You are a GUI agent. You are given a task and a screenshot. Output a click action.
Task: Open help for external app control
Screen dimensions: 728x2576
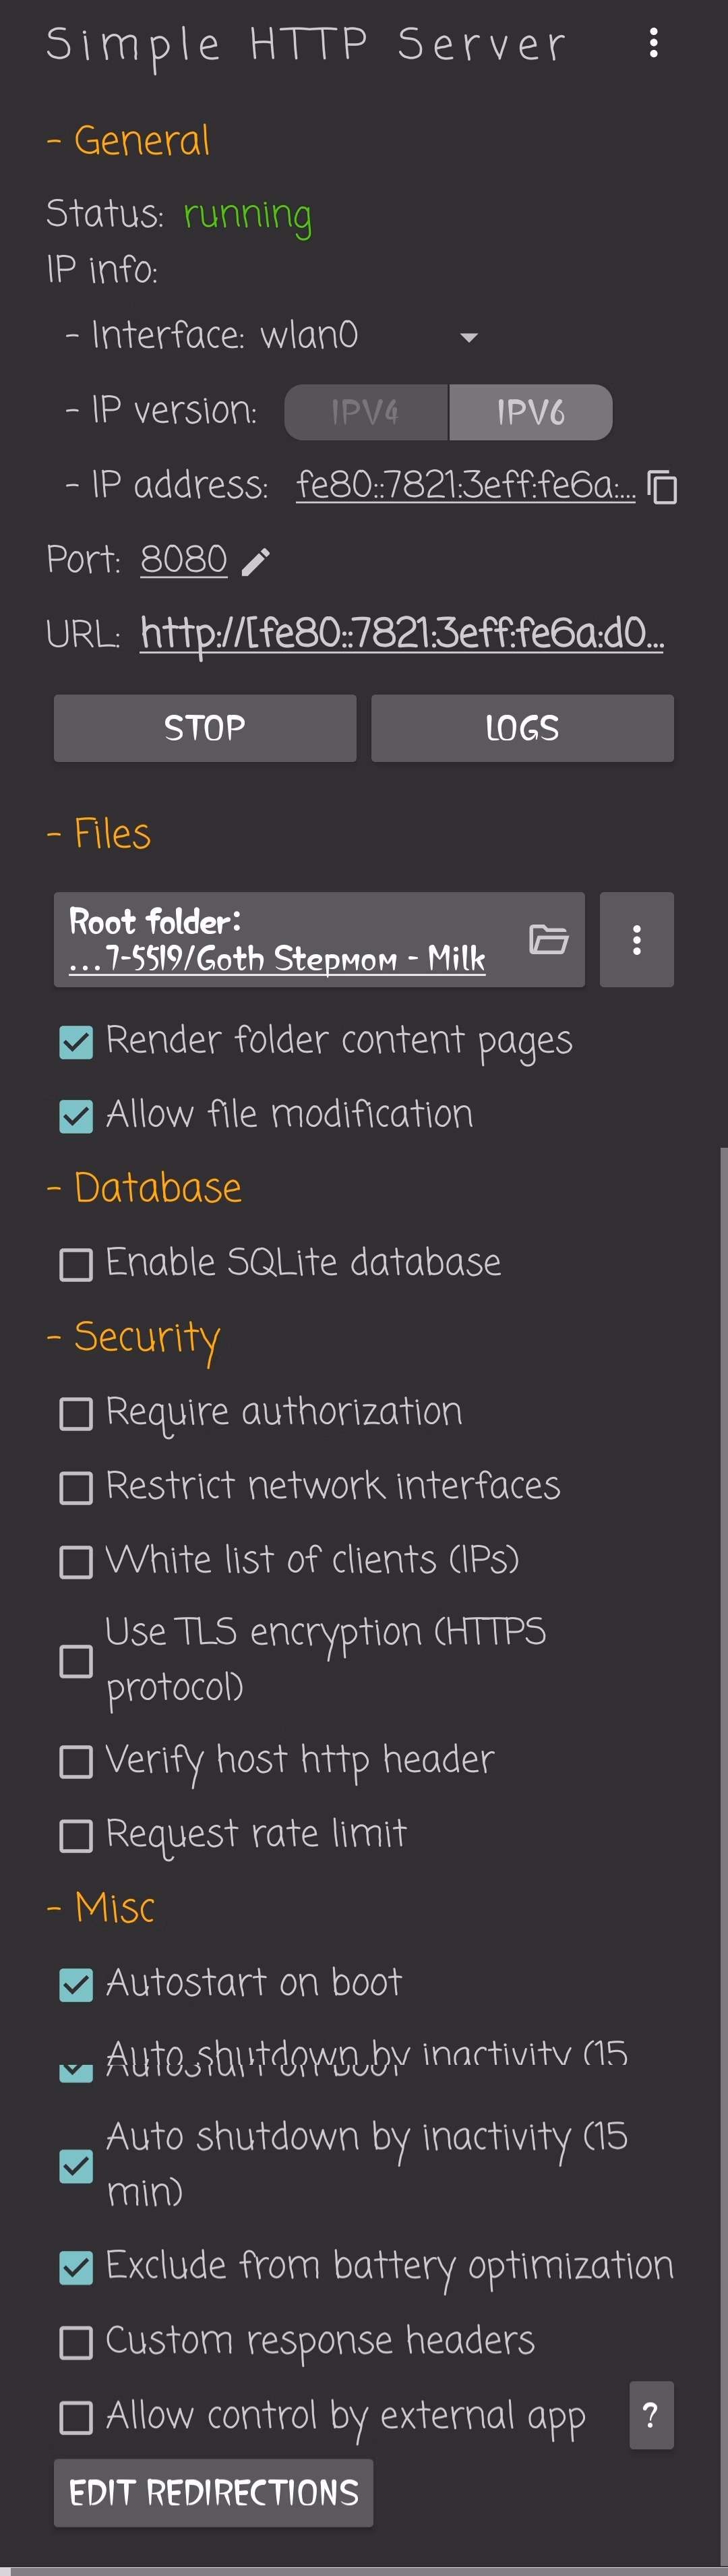(x=651, y=2415)
